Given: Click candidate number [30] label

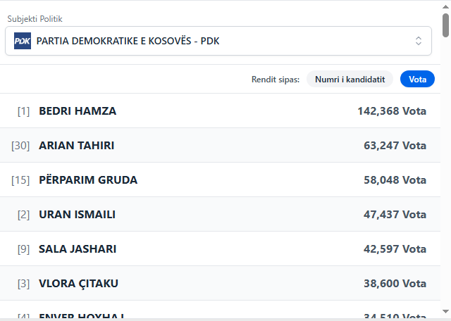Looking at the screenshot, I should point(20,145).
